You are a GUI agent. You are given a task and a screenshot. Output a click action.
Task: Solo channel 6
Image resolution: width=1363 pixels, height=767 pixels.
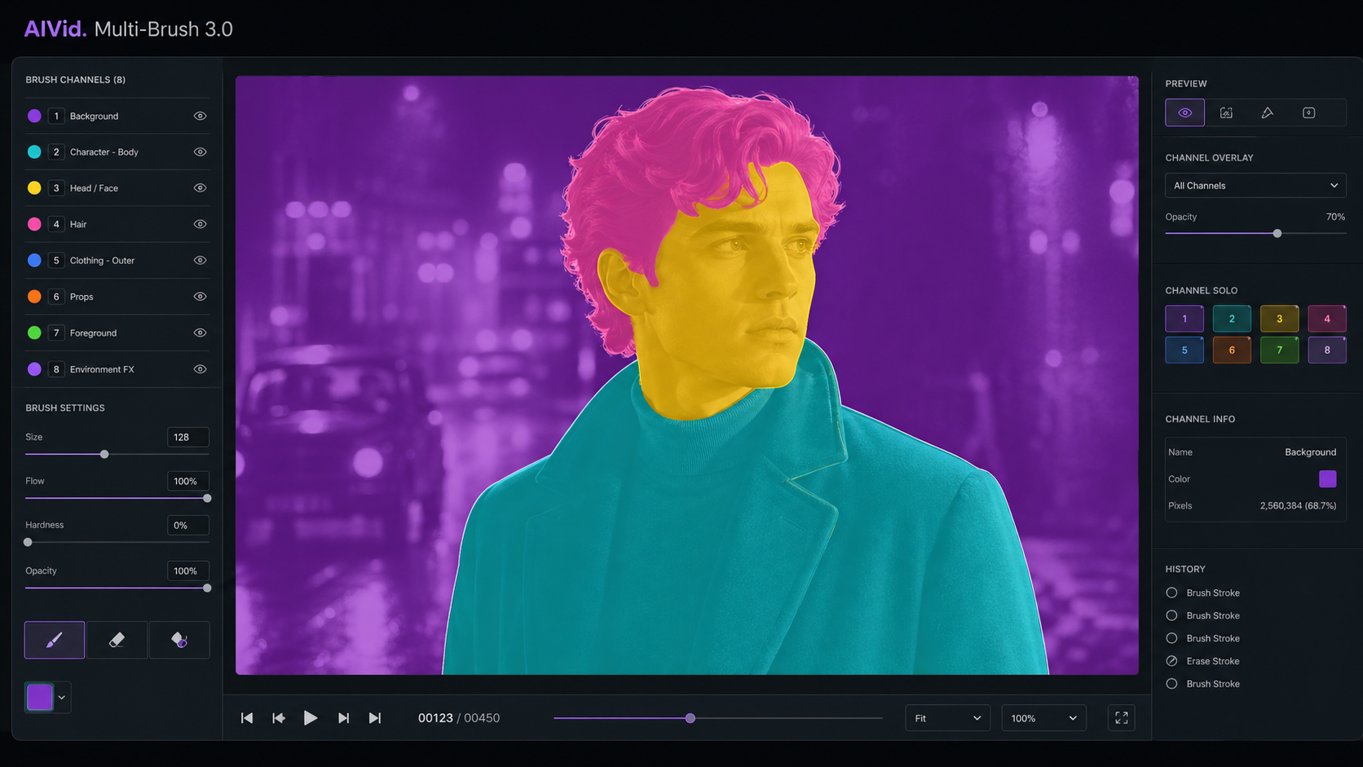[1232, 350]
